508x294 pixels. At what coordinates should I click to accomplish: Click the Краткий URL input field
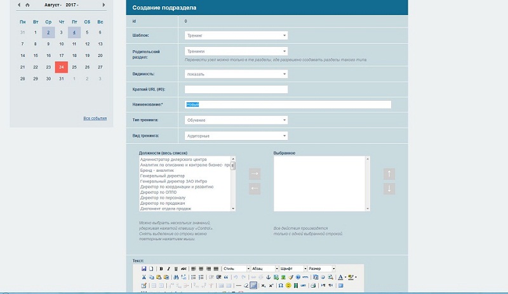[x=236, y=89]
